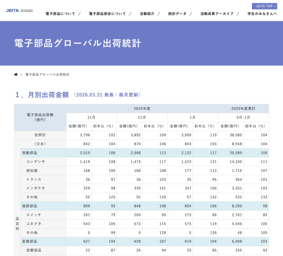The width and height of the screenshot is (283, 256).
Task: Click section heading 月別出荷金額
Action: [x=49, y=94]
